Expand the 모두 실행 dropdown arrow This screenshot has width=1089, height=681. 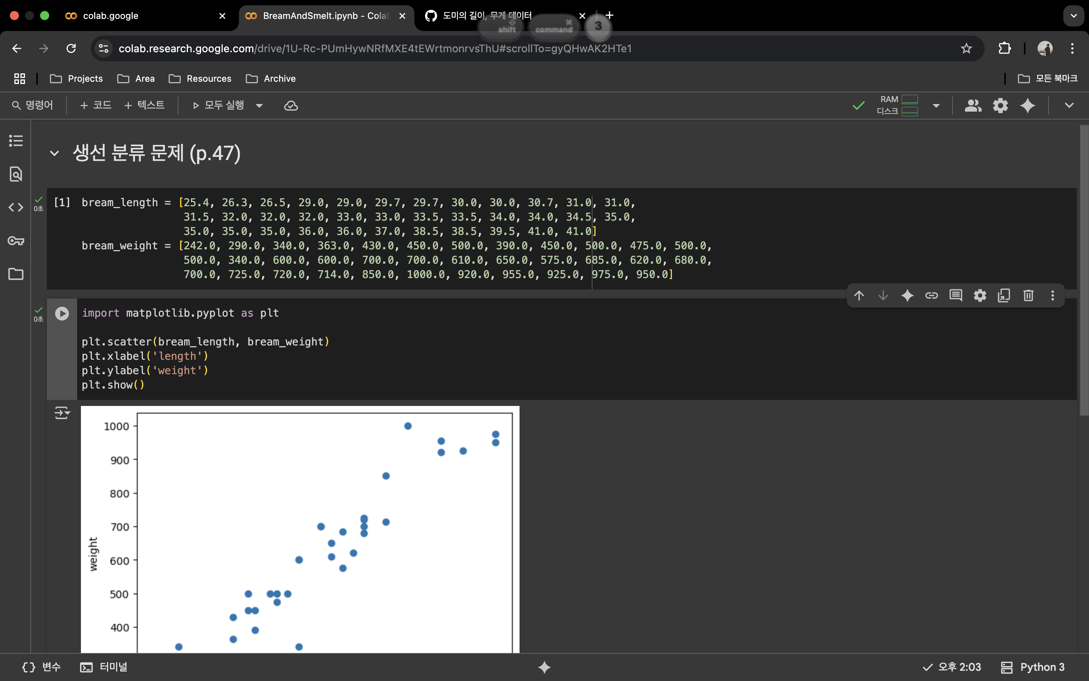pyautogui.click(x=259, y=106)
